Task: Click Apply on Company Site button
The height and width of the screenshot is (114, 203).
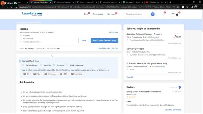Action: tap(104, 41)
